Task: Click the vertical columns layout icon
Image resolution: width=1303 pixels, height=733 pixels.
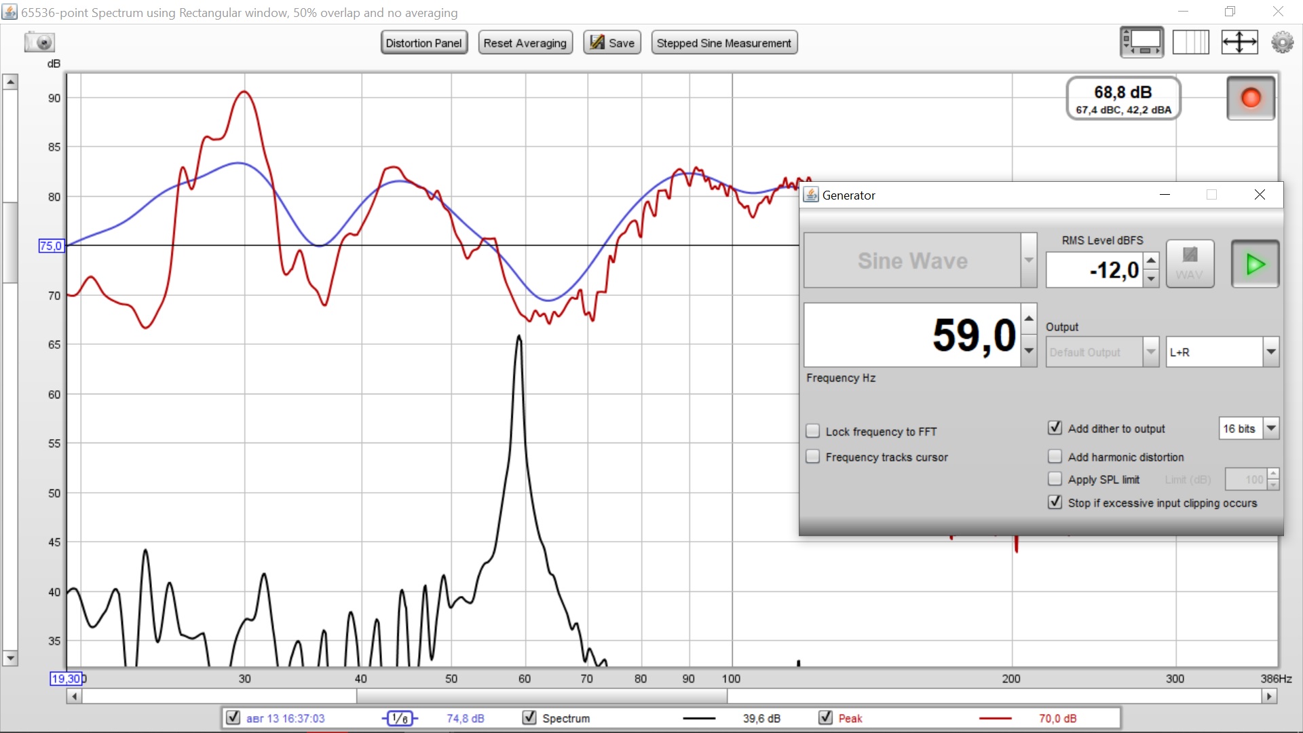Action: click(1190, 42)
